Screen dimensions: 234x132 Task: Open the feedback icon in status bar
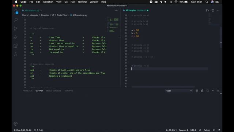[214, 130]
